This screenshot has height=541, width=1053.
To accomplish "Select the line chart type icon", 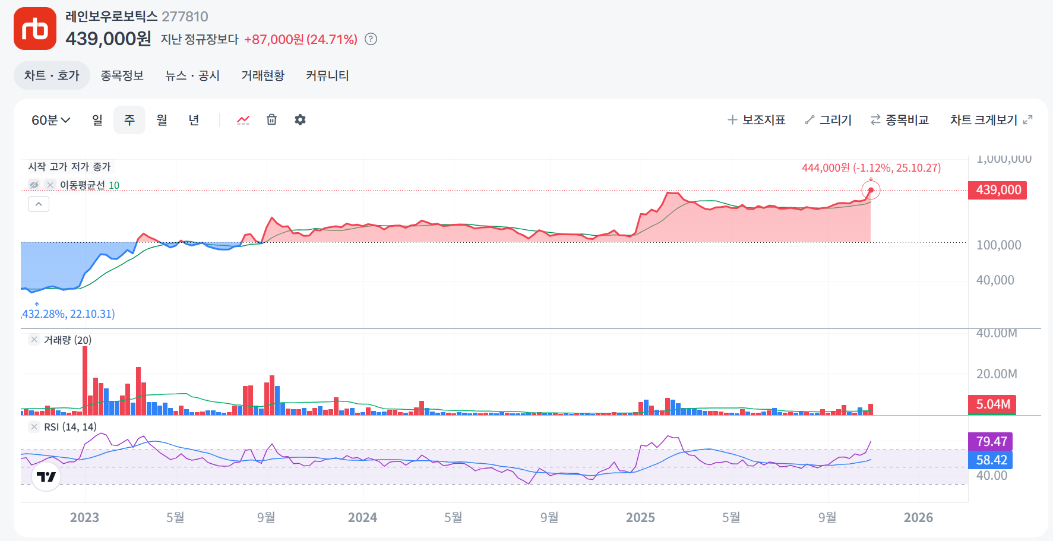I will (243, 120).
